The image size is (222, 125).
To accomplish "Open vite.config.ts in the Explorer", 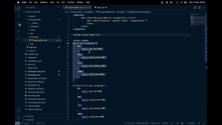I will coord(34,106).
